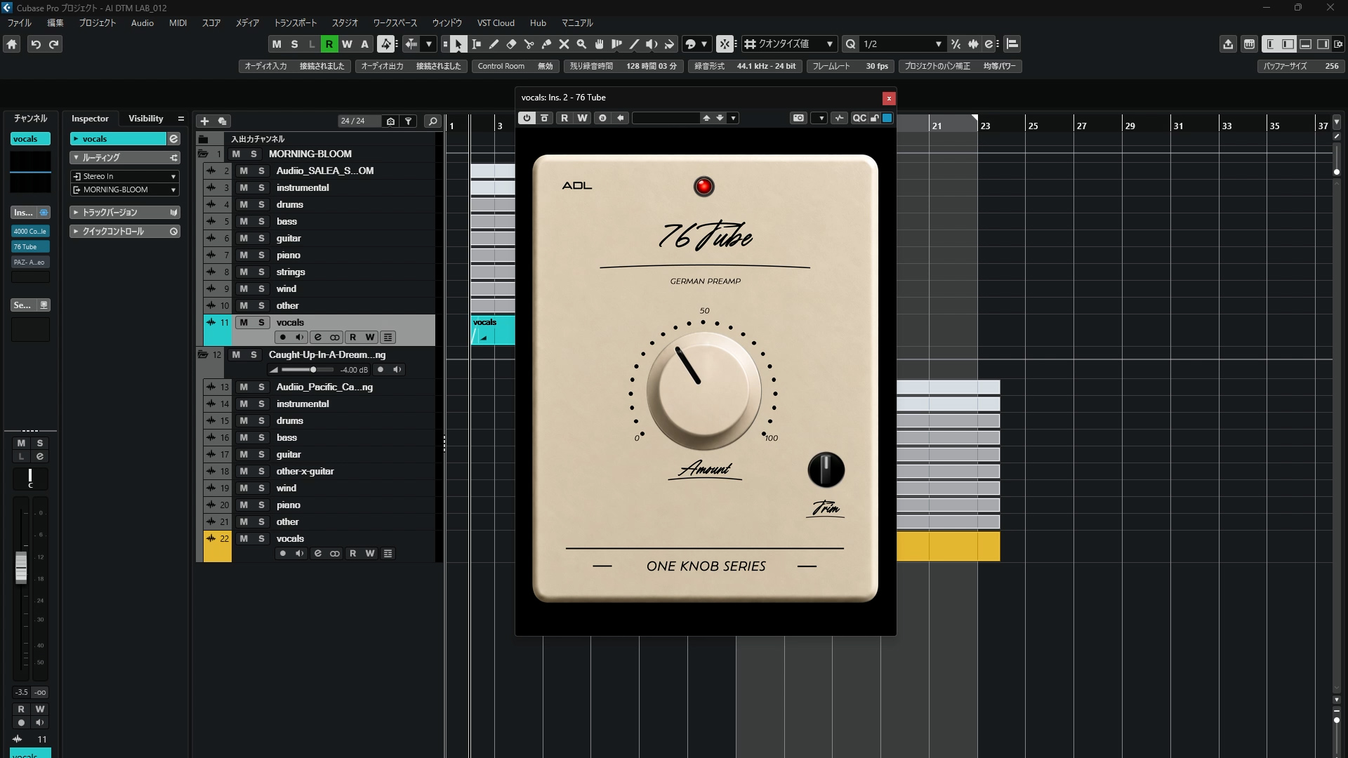Toggle the Snap icon in the toolbar

(725, 44)
